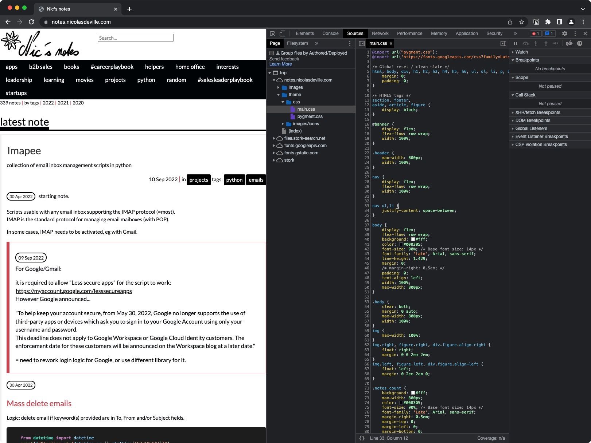Viewport: 591px width, 443px height.
Task: Pause script execution button
Action: pyautogui.click(x=516, y=43)
